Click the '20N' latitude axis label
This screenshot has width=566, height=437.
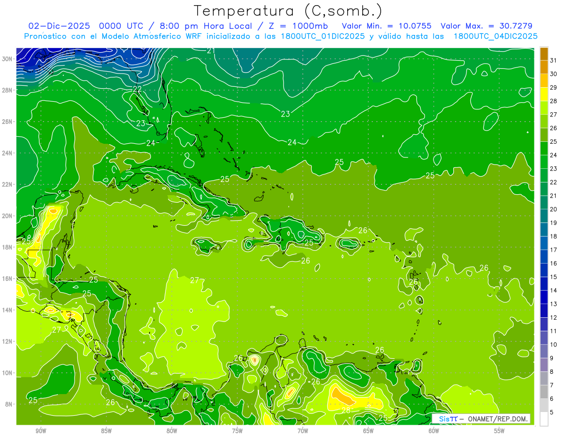pos(8,216)
